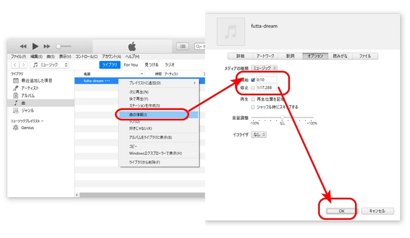
Task: Open the list view icon button
Action: click(183, 46)
